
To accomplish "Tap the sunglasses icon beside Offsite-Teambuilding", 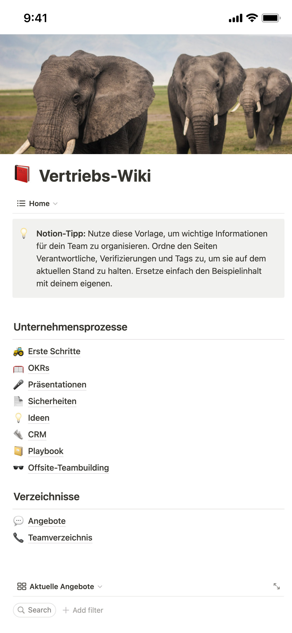I will [x=18, y=468].
